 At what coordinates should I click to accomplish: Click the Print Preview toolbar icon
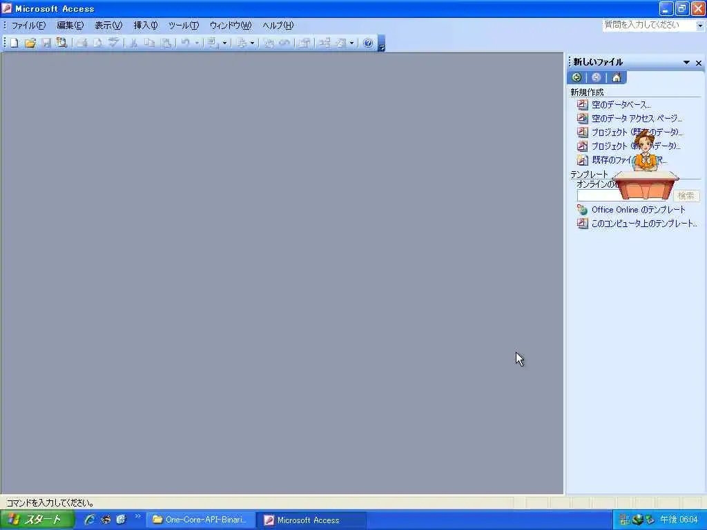tap(97, 43)
